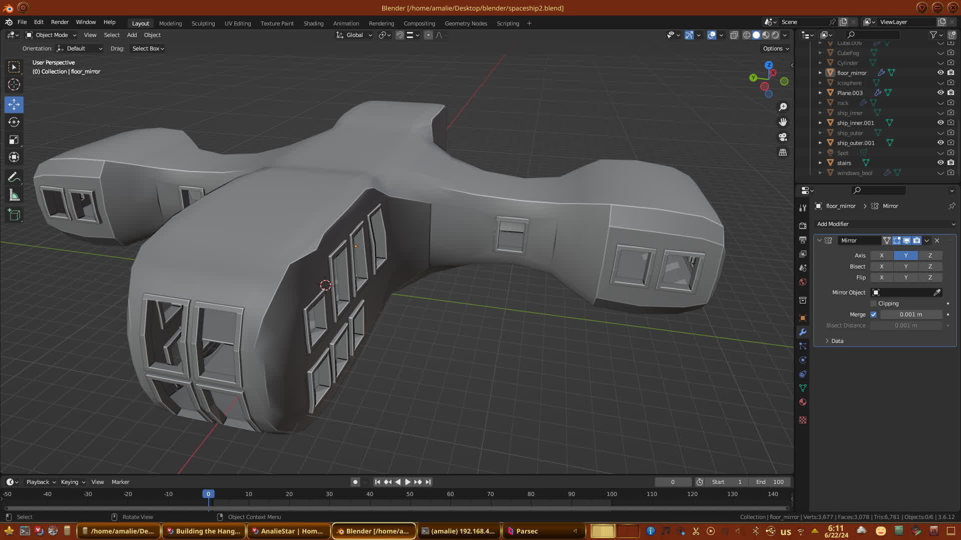This screenshot has height=540, width=961.
Task: Enable the Clipping checkbox
Action: 873,303
